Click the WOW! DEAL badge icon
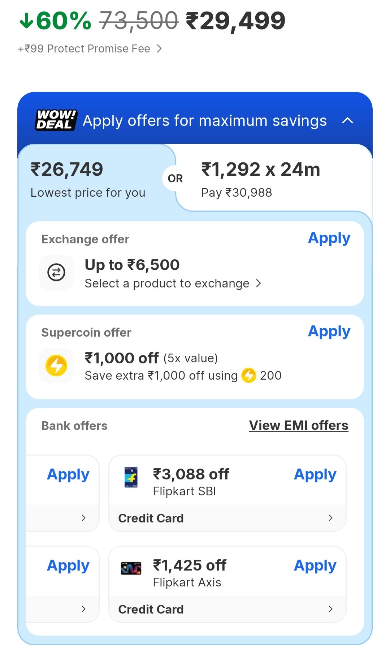The width and height of the screenshot is (390, 645). (56, 120)
